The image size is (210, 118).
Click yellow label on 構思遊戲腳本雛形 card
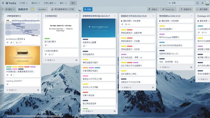[85, 60]
